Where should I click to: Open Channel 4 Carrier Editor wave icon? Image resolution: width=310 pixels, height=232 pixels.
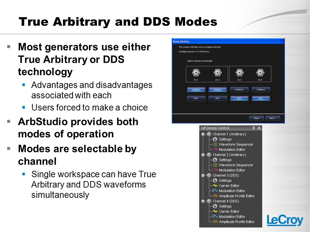pyautogui.click(x=215, y=211)
